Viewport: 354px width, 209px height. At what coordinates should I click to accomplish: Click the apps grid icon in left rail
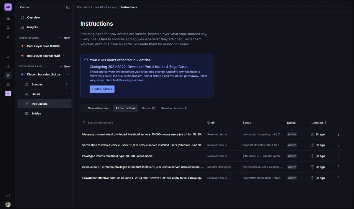(x=8, y=84)
